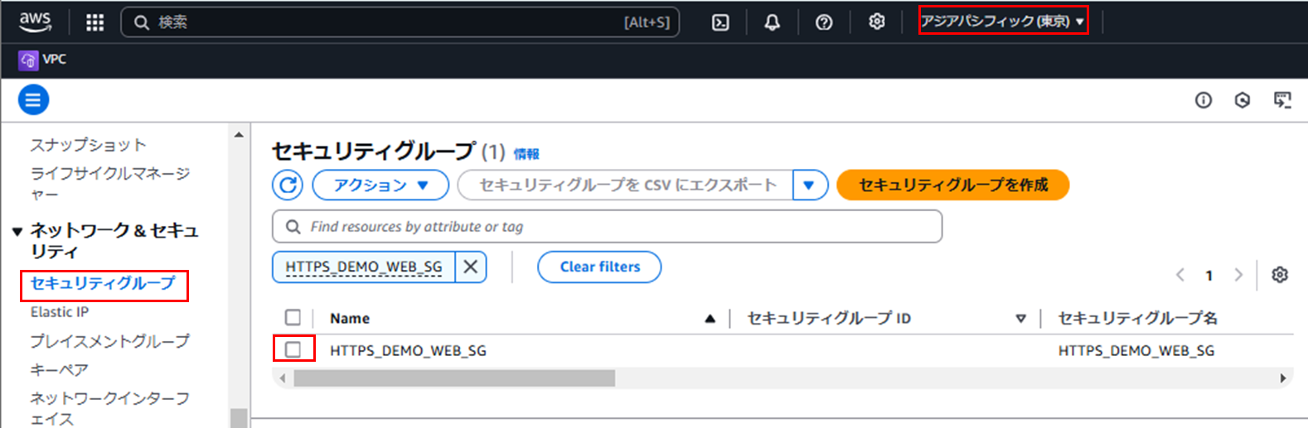Refresh the security groups list

coord(288,185)
